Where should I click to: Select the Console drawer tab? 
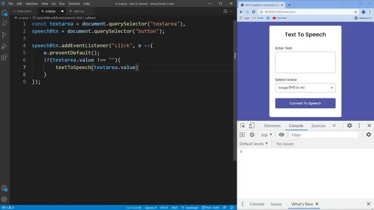tap(257, 204)
